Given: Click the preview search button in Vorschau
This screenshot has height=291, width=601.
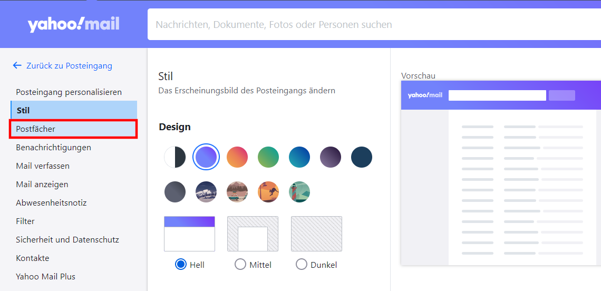Looking at the screenshot, I should tap(562, 95).
